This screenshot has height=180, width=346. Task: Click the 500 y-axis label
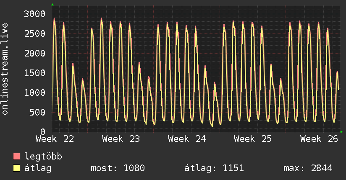coord(37,112)
